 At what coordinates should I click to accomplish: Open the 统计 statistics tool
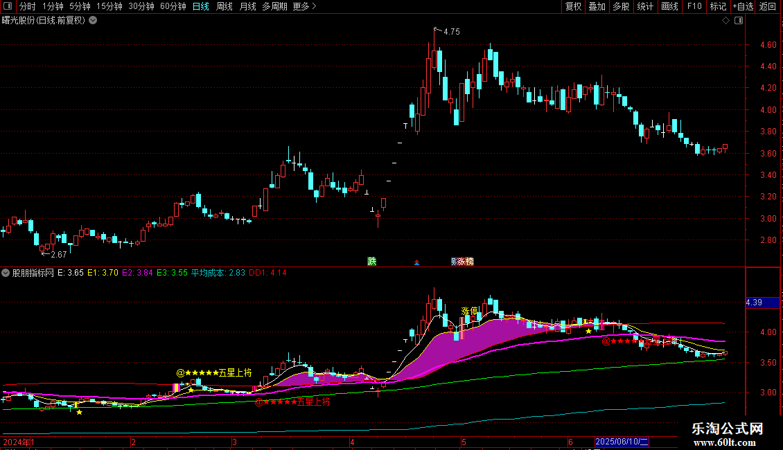(x=645, y=6)
